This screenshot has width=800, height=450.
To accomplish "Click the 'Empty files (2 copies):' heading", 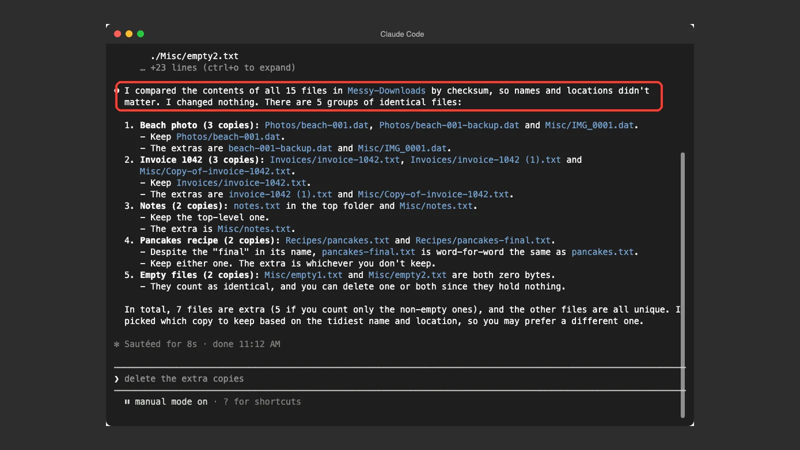I will pos(199,274).
